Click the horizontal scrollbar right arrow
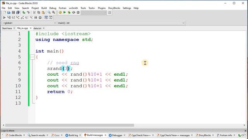248x139 pixels. [244, 125]
